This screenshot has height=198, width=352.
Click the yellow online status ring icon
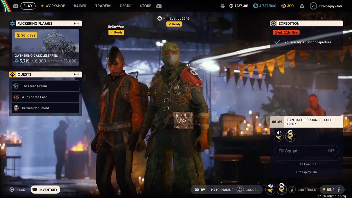click(324, 189)
